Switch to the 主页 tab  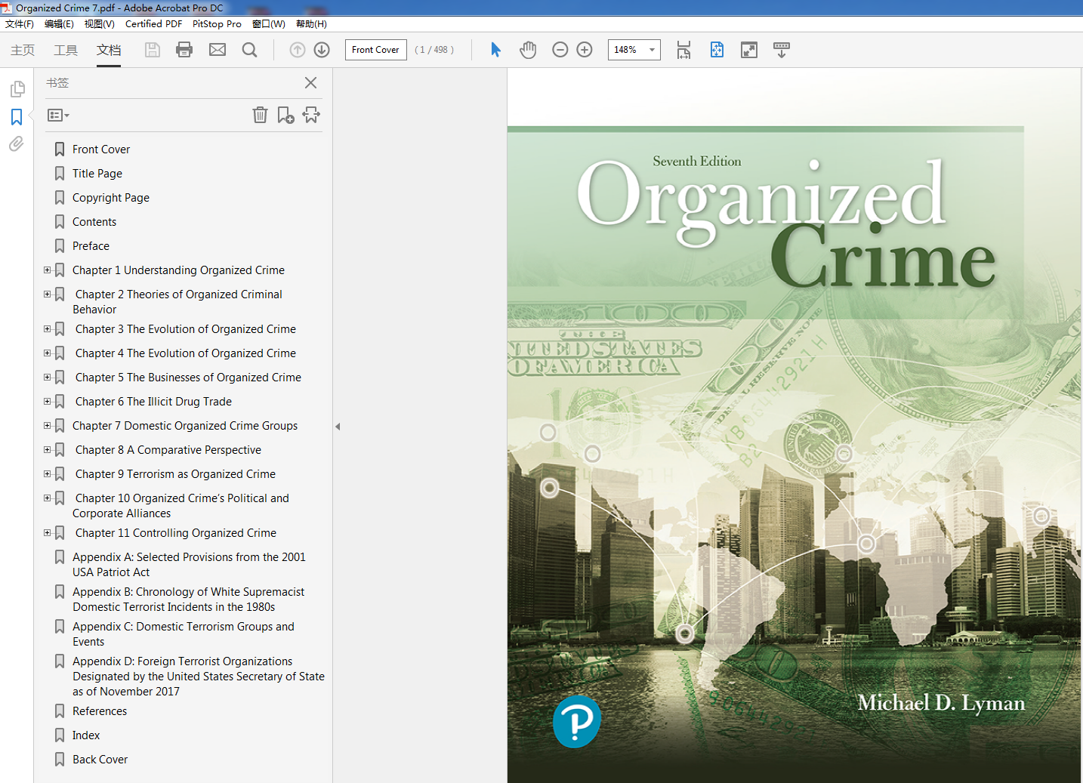[x=23, y=50]
